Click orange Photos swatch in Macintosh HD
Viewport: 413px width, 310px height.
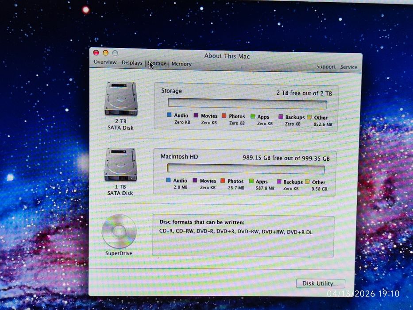223,181
